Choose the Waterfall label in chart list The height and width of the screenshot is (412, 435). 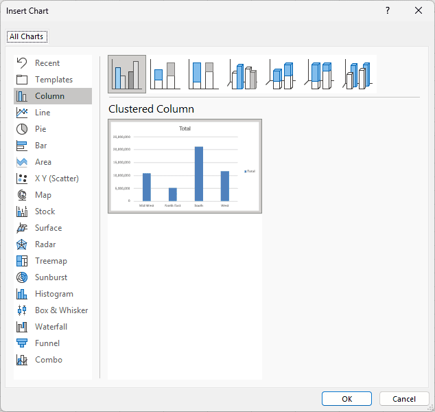(x=51, y=327)
